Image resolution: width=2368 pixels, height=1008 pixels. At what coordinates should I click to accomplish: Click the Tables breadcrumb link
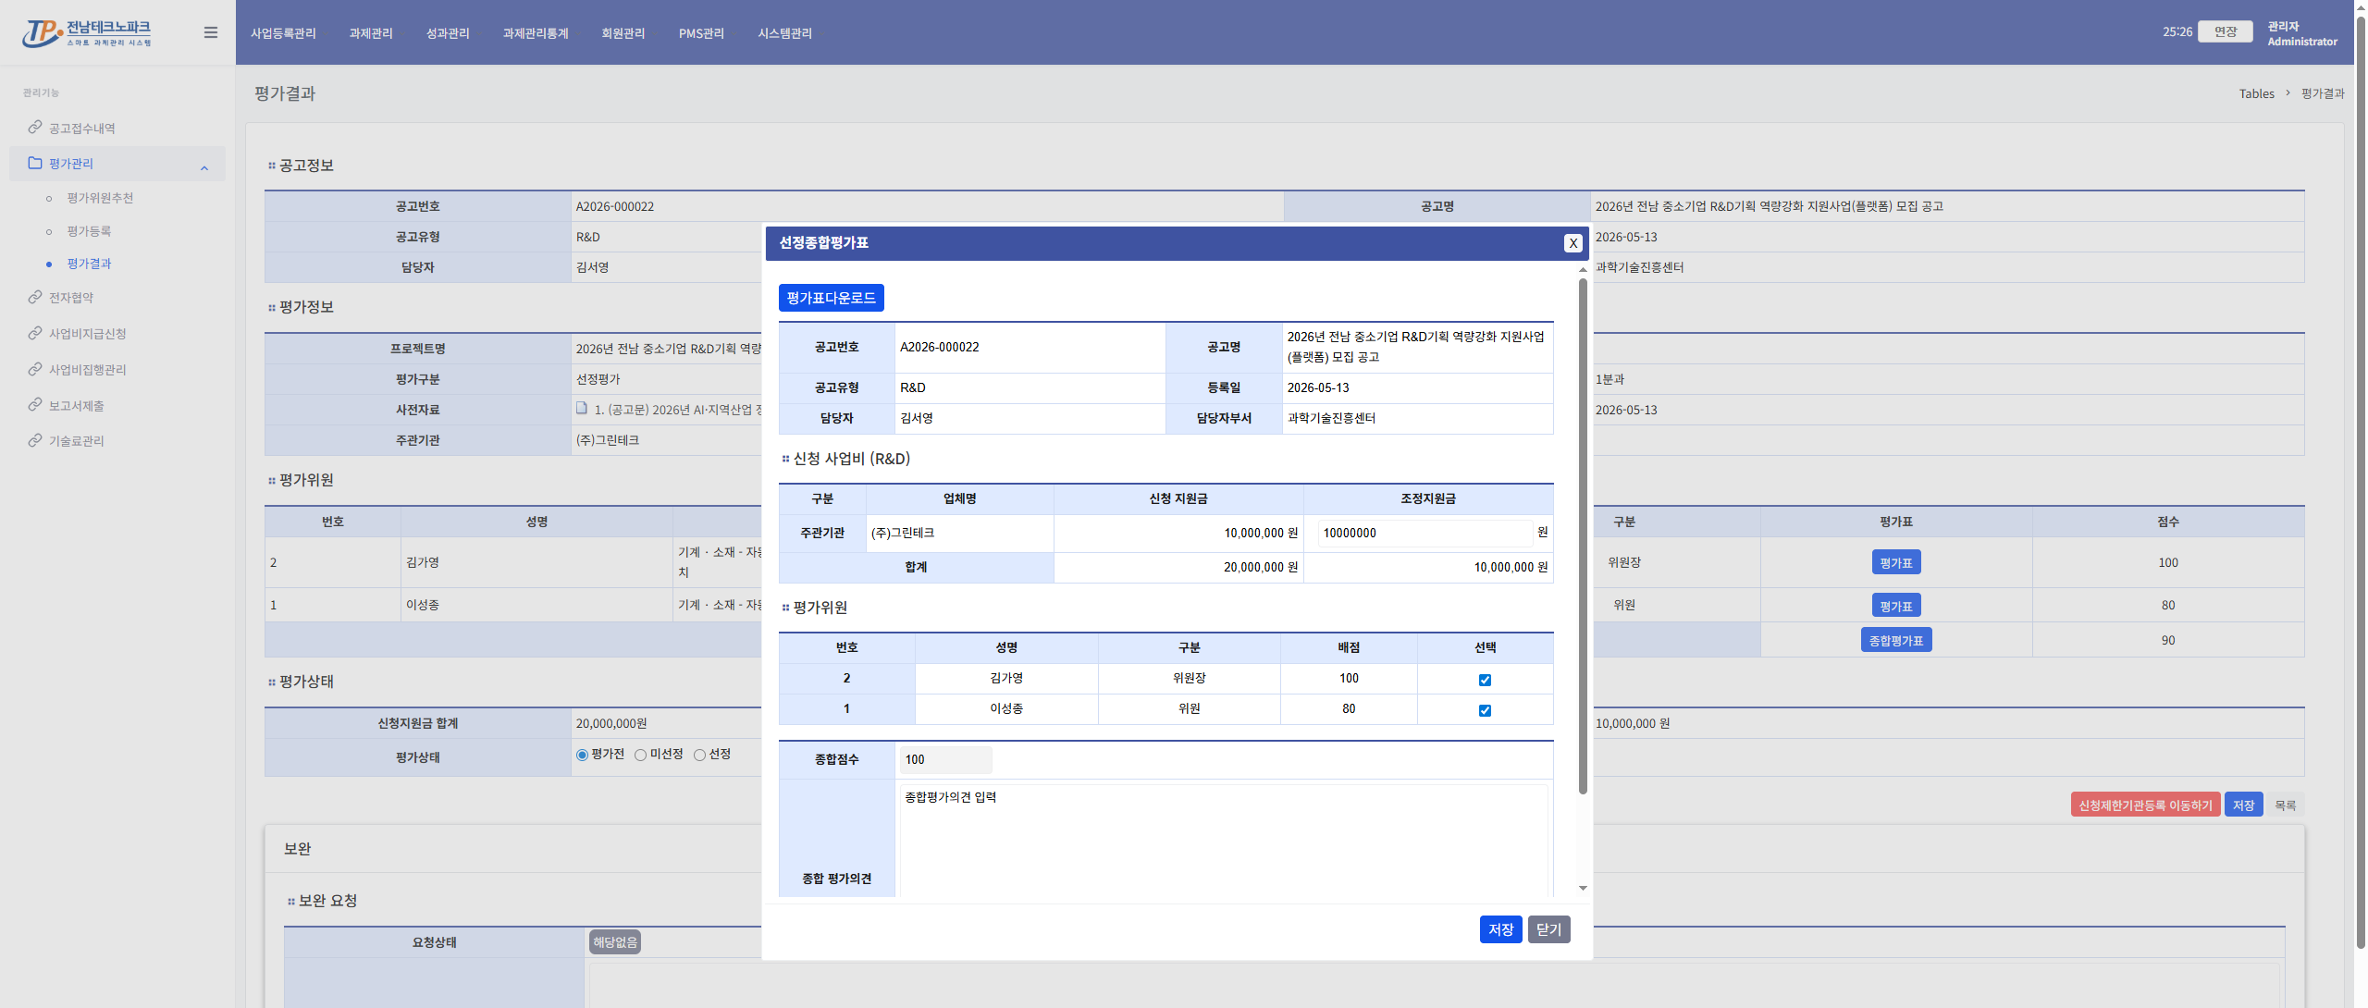(x=2256, y=93)
